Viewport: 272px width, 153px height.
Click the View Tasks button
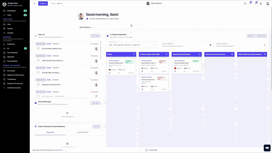coord(95,36)
